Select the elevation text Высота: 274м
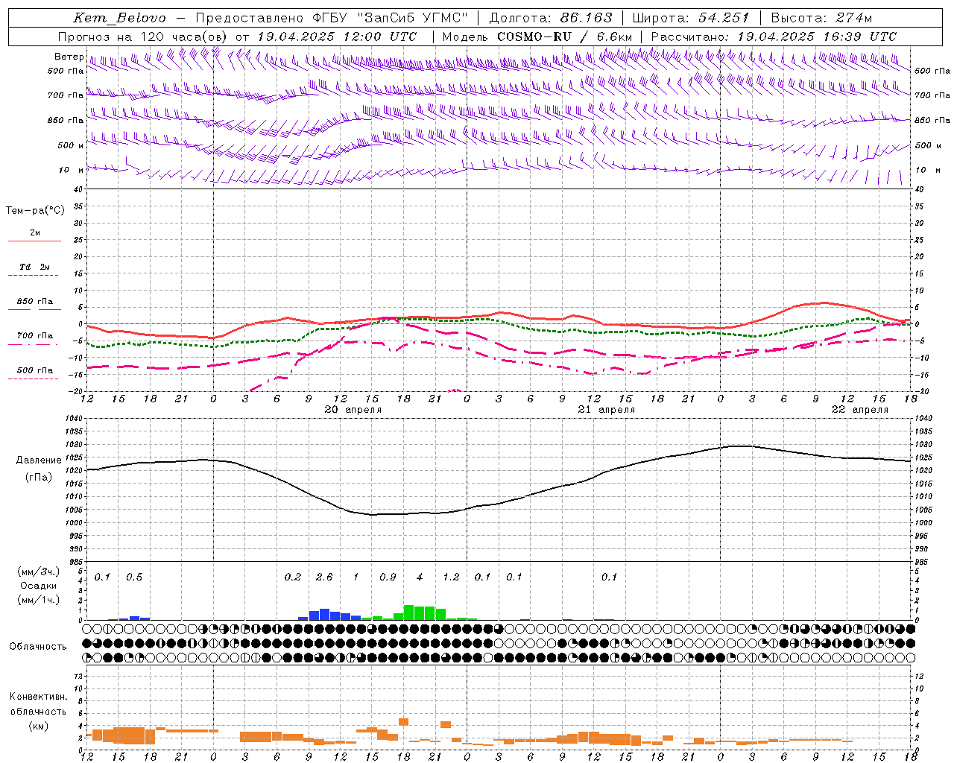The width and height of the screenshot is (954, 763). 821,18
